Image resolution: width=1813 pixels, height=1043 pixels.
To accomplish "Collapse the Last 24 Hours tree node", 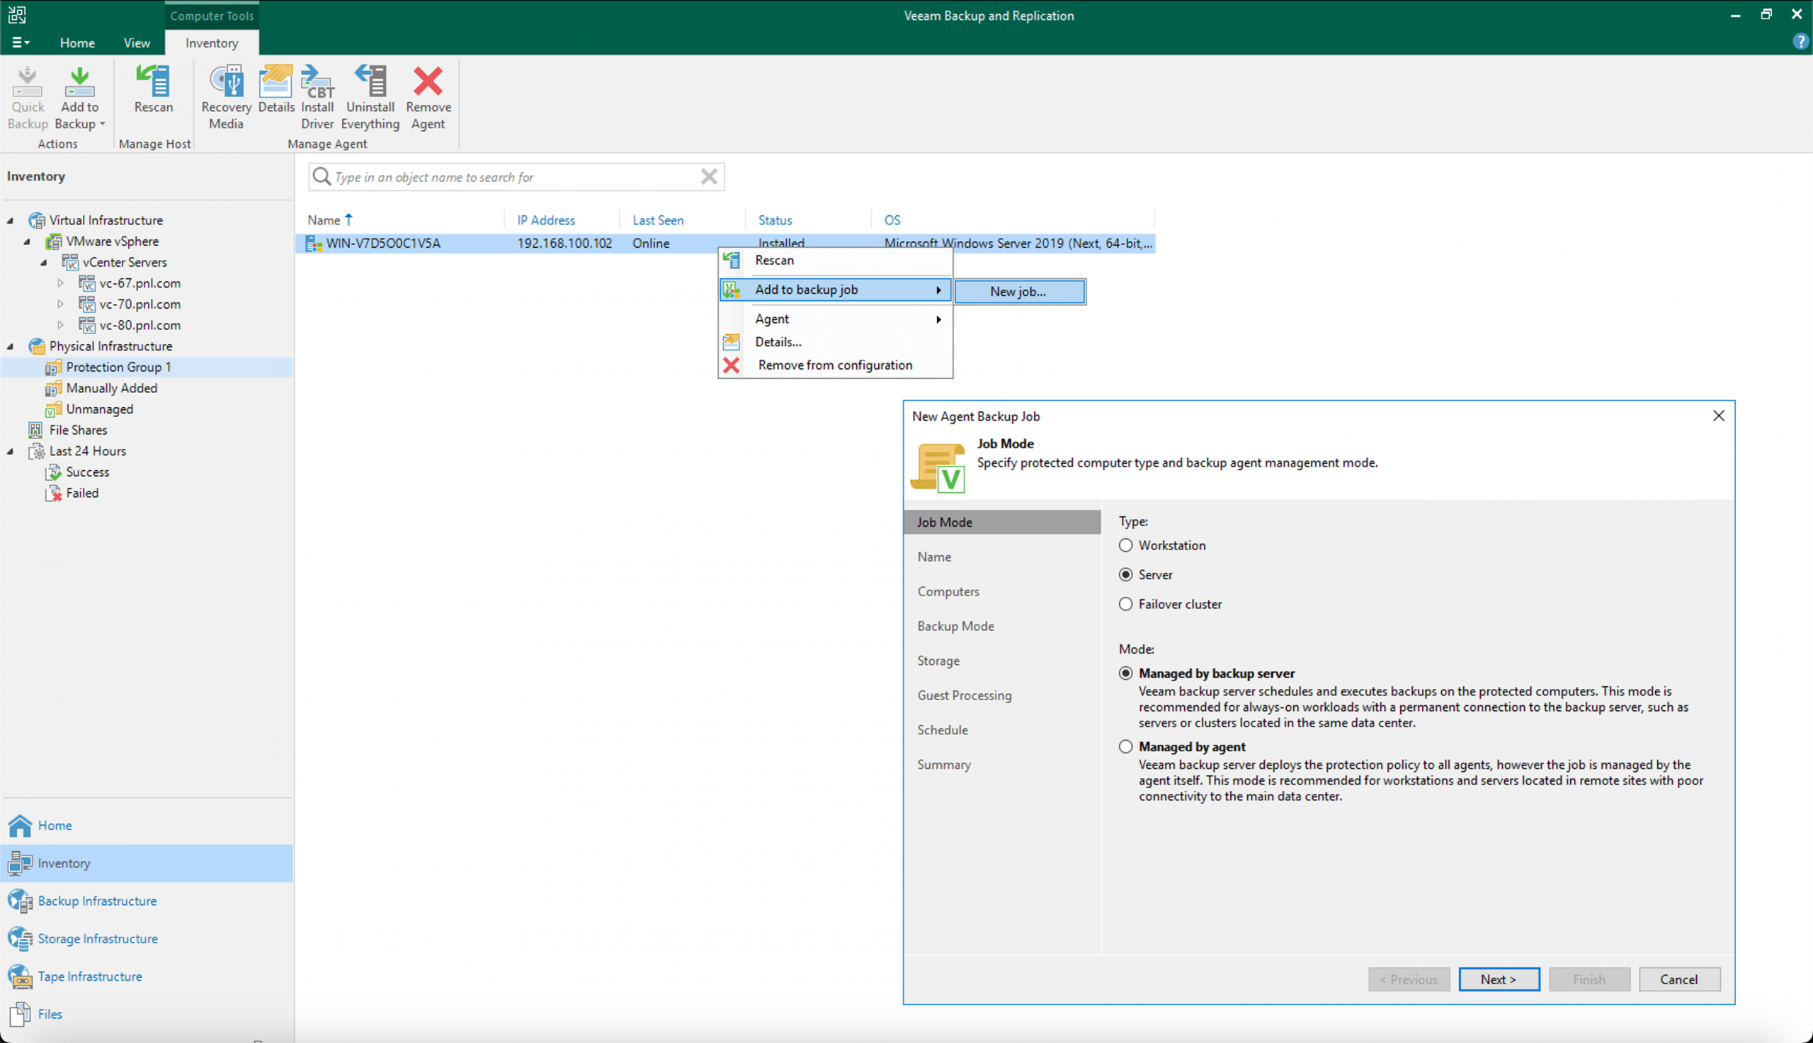I will pyautogui.click(x=10, y=451).
